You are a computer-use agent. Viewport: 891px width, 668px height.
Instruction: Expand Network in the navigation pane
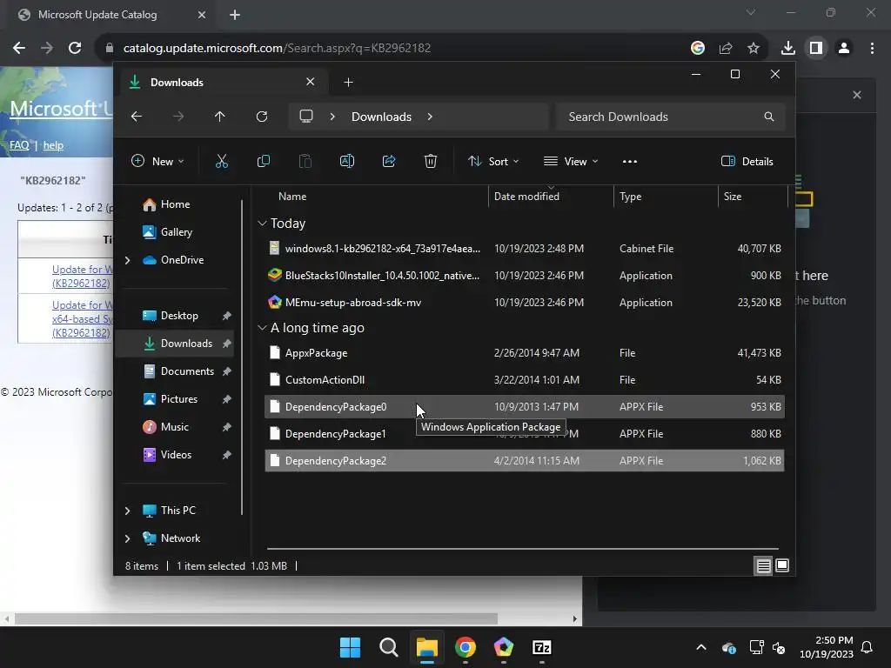tap(127, 538)
